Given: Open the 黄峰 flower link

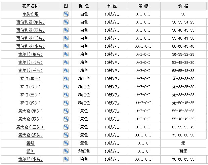Looking at the screenshot, I should coord(30,143).
